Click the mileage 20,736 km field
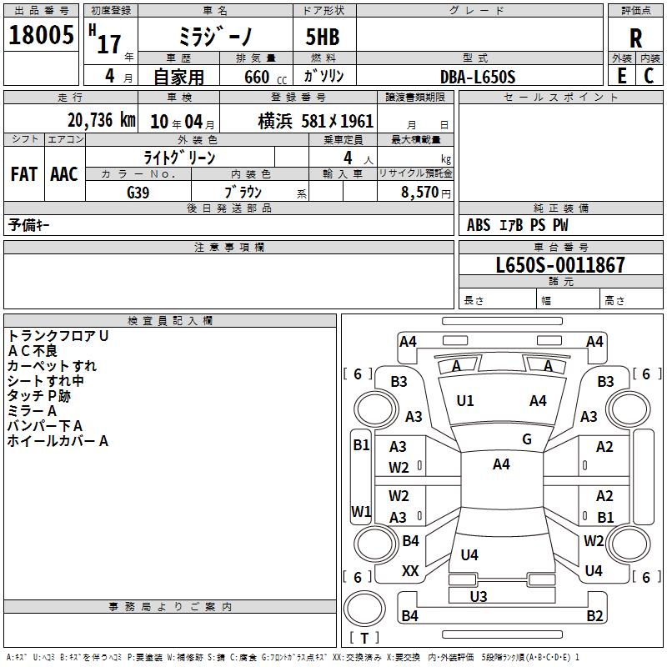The height and width of the screenshot is (667, 667). [x=71, y=120]
